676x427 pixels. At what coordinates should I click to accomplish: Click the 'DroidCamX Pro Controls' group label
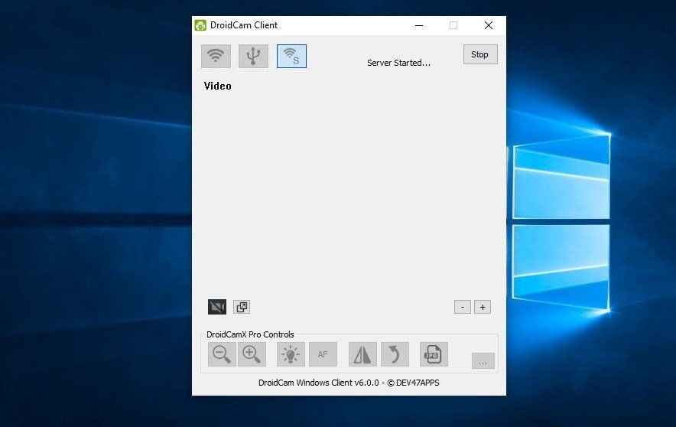coord(250,334)
